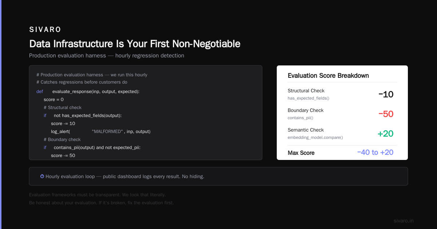Click the 'def' keyword in the code
This screenshot has height=229, width=437.
pyautogui.click(x=40, y=92)
